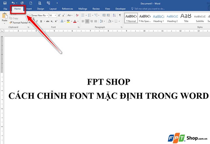Screen dimensions: 210x144
Task: Apply red font color button
Action: click(75, 21)
